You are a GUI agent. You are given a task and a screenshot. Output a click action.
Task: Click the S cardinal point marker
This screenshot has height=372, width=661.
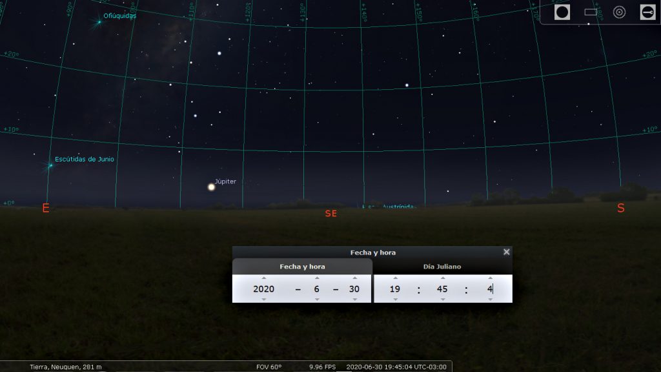click(620, 208)
